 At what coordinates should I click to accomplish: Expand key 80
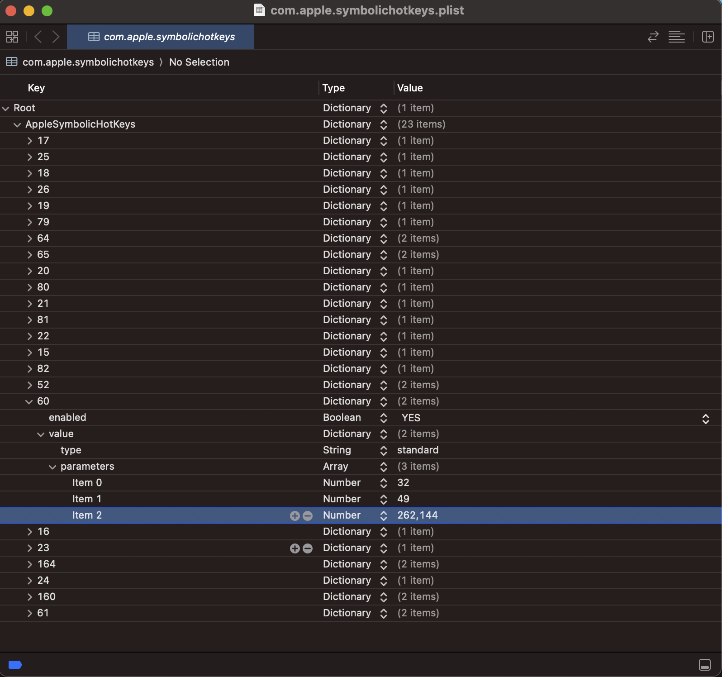(30, 287)
